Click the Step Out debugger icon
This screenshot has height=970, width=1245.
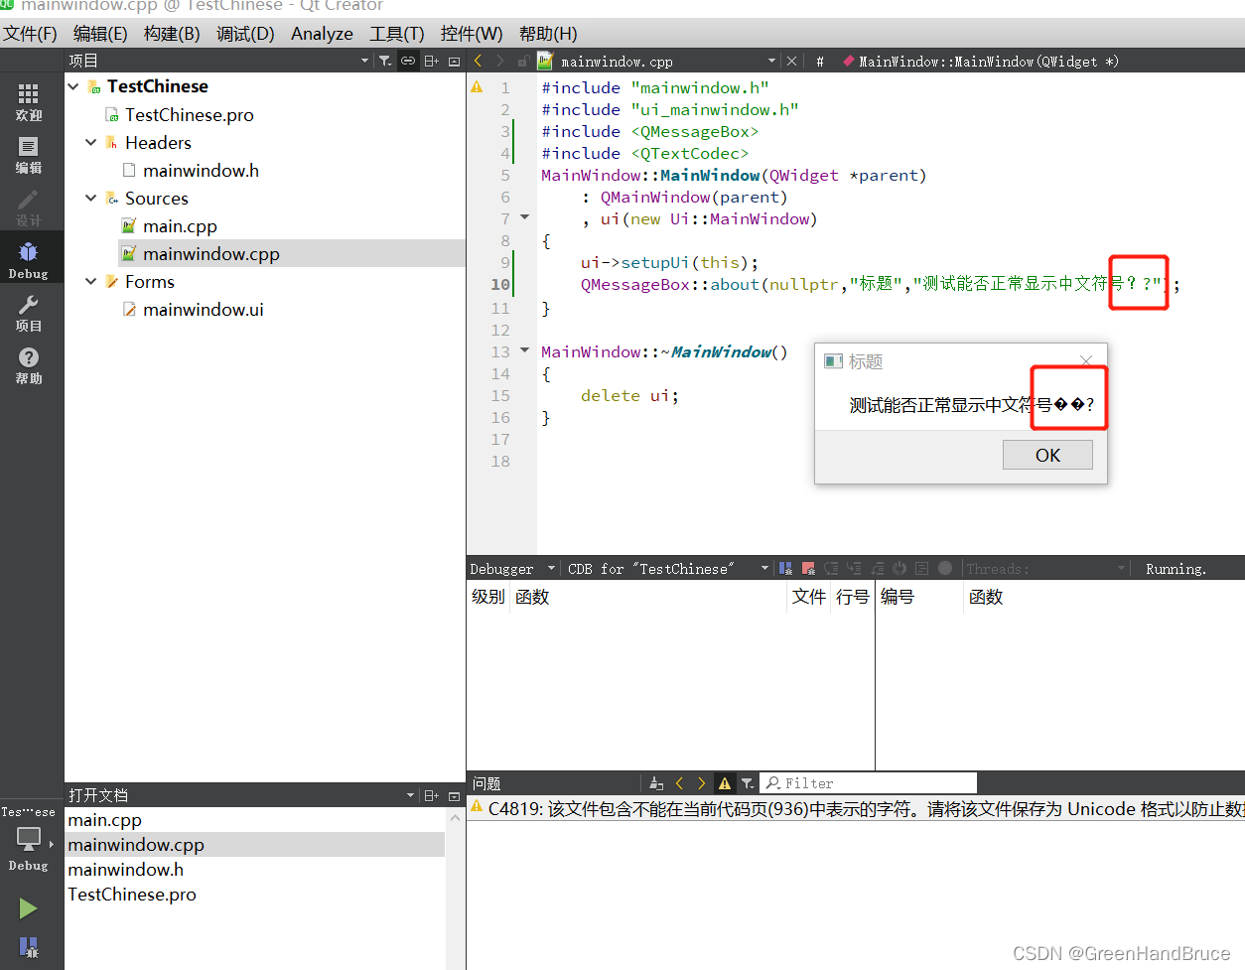pyautogui.click(x=877, y=569)
